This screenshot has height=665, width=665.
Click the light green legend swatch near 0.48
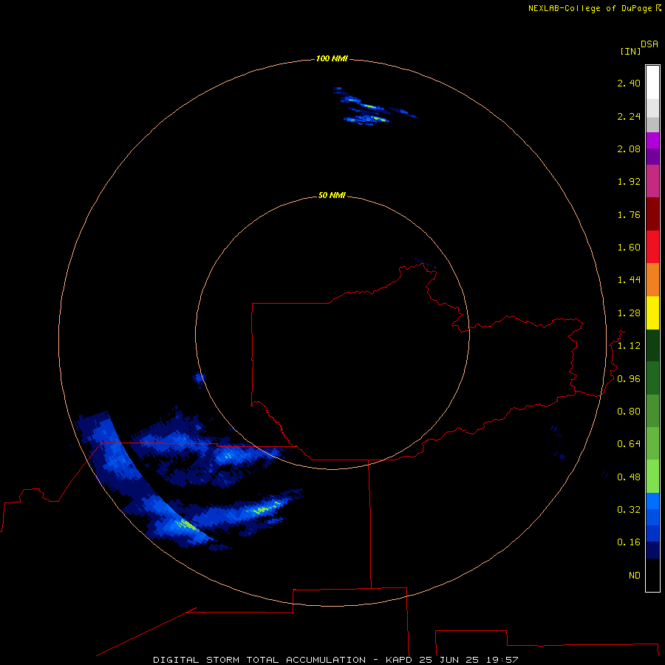(x=652, y=477)
